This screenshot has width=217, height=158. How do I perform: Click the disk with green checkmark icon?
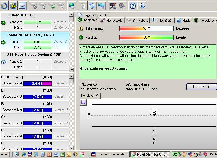(51, 6)
